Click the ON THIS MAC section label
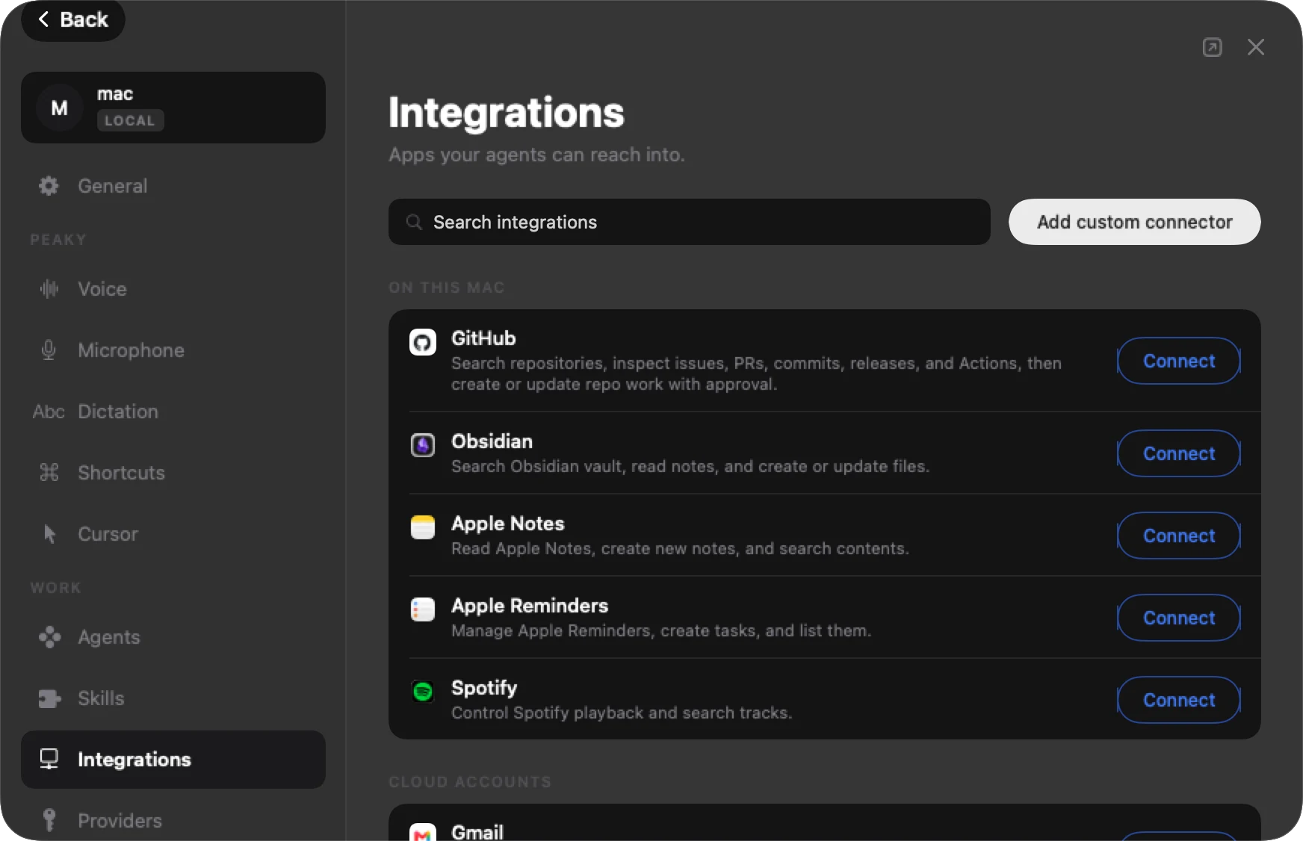 (x=447, y=288)
